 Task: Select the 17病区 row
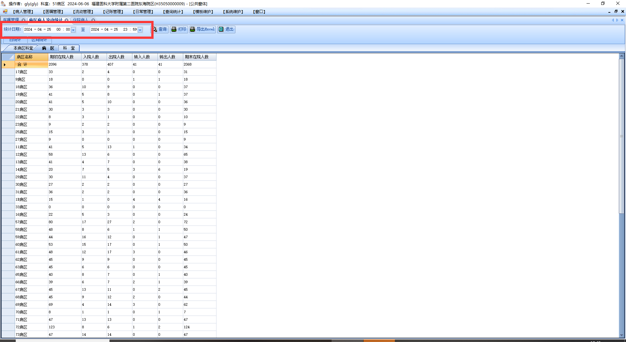click(109, 72)
